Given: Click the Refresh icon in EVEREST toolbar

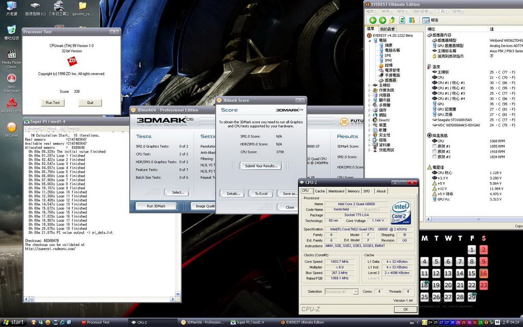Looking at the screenshot, I should [402, 20].
